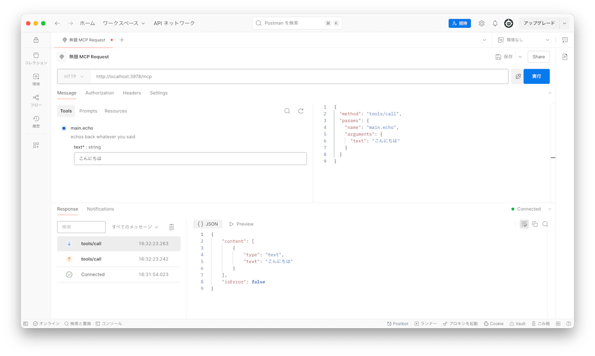Save the MCP request
This screenshot has height=356, width=595.
pyautogui.click(x=504, y=57)
